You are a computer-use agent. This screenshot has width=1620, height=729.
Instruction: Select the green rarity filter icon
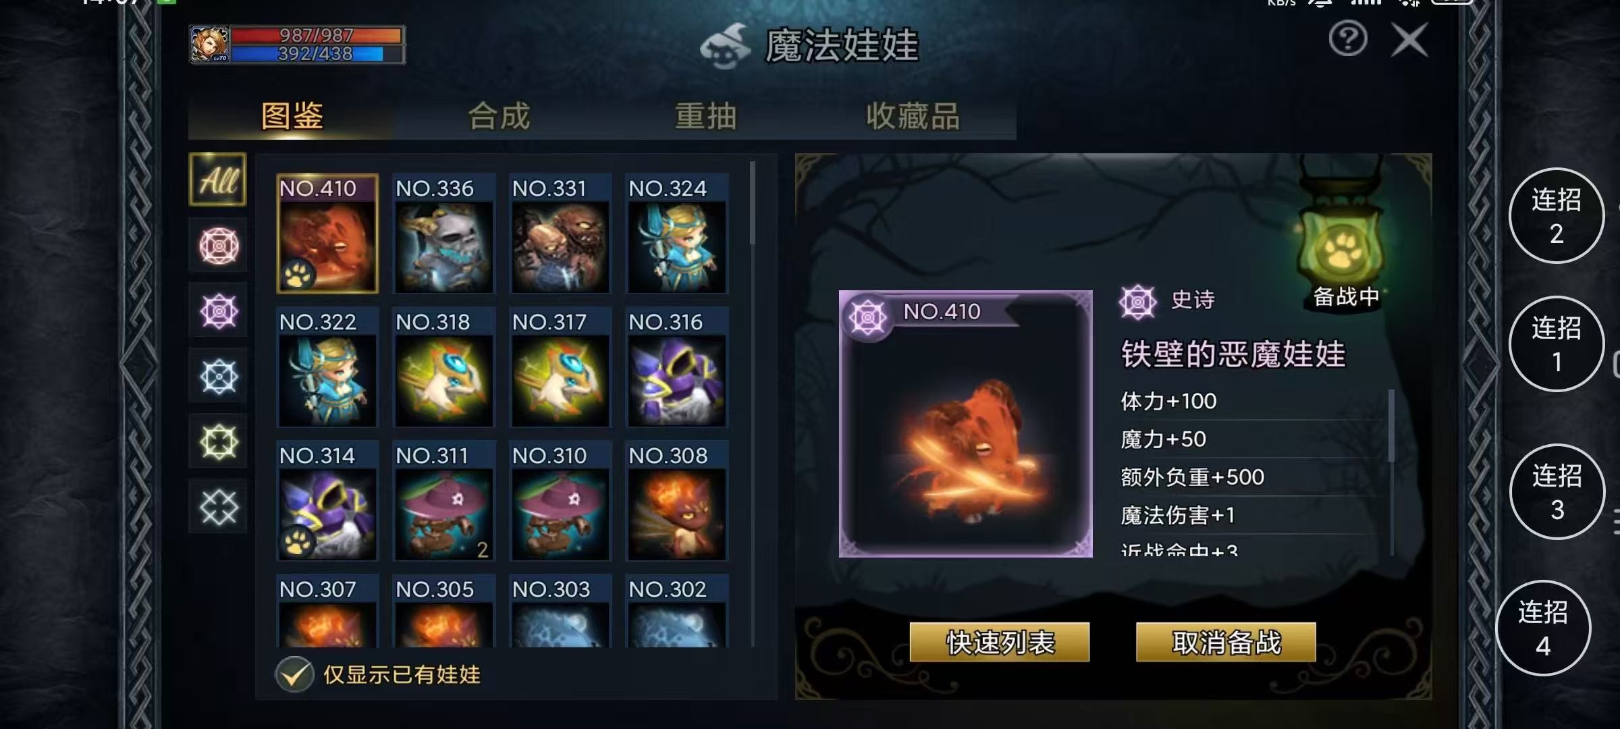(x=218, y=441)
